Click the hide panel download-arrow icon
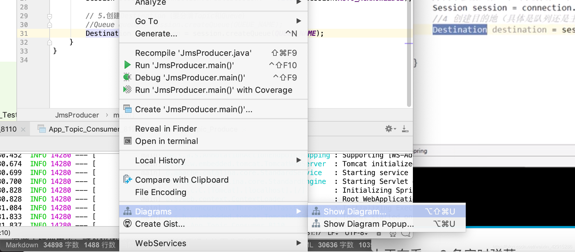This screenshot has height=252, width=575. click(x=405, y=129)
